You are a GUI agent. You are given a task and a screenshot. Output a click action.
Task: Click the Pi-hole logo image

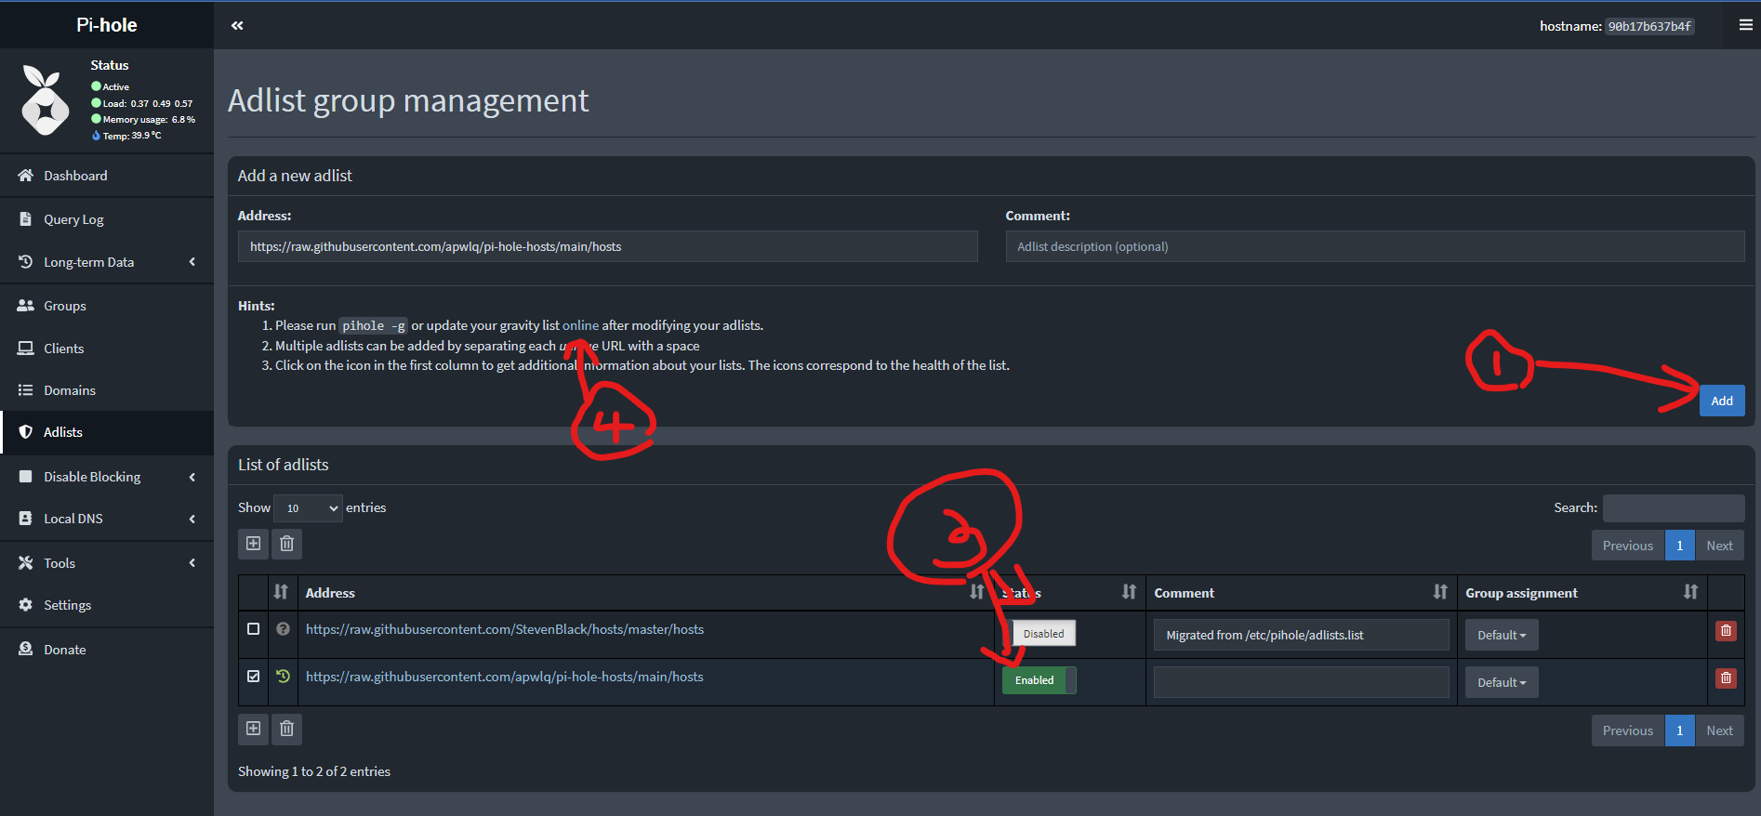tap(45, 99)
